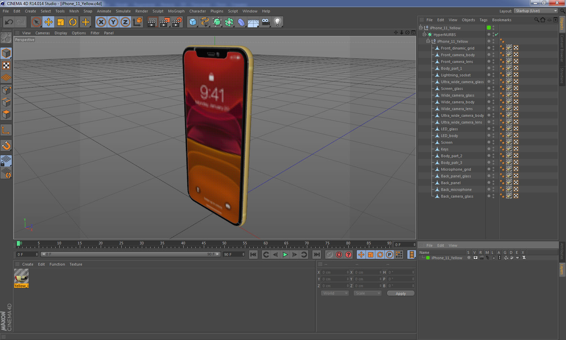Click the Record Active Objects button

click(329, 254)
